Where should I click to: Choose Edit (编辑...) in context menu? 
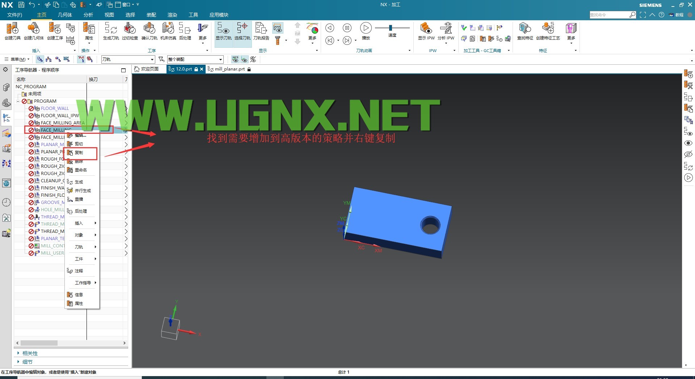[x=80, y=135]
